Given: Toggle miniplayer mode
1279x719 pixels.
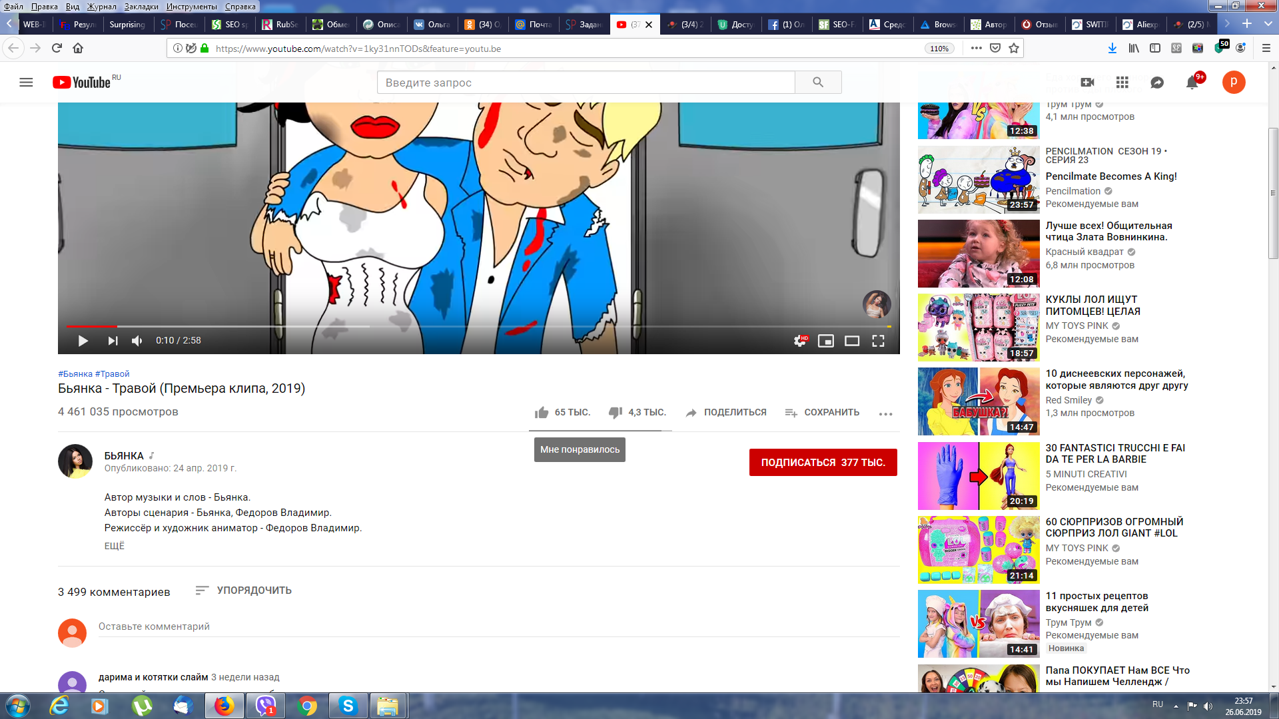Looking at the screenshot, I should point(826,341).
